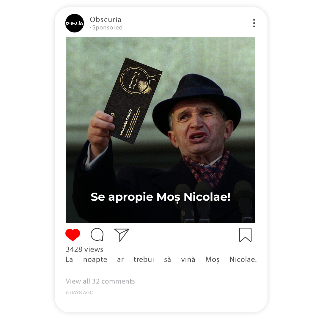Open comments with the speech bubble icon
Image resolution: width=321 pixels, height=321 pixels.
(x=97, y=235)
